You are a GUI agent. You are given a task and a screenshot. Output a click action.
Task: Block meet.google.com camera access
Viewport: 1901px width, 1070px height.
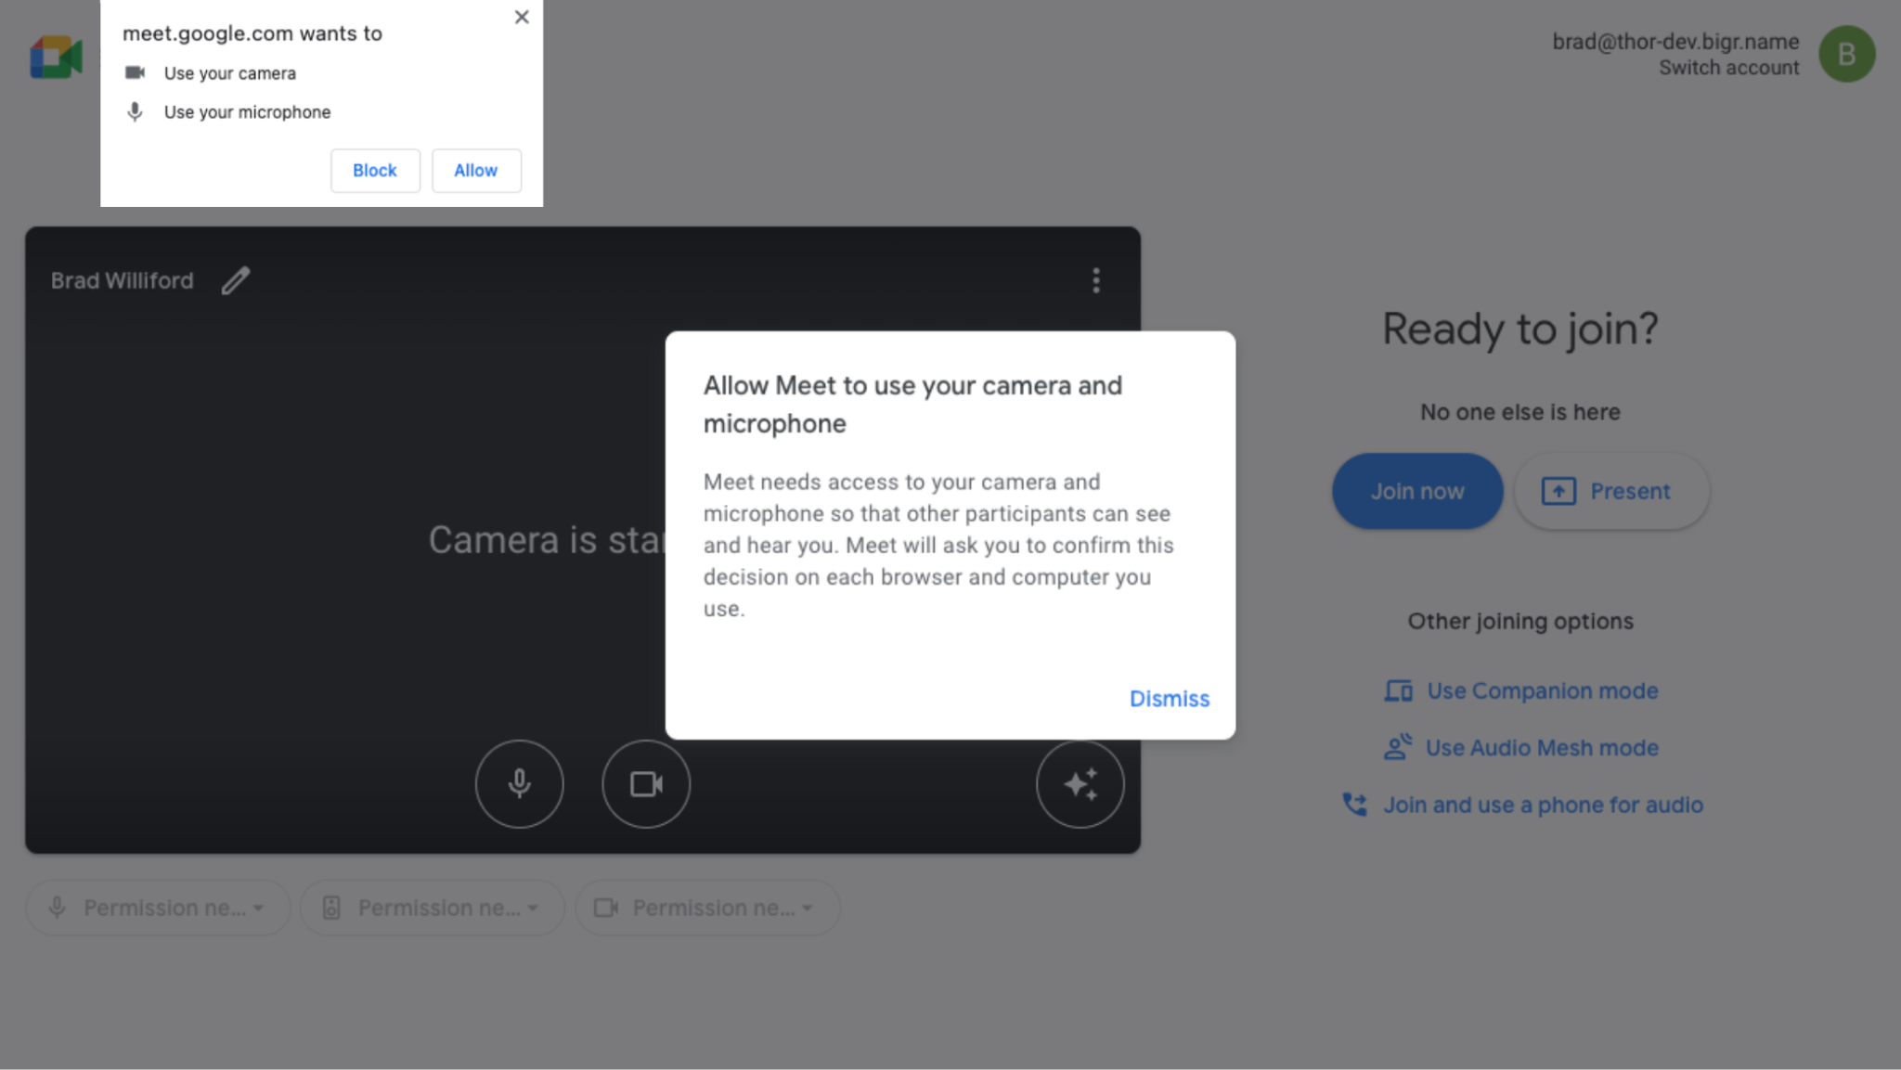coord(375,170)
